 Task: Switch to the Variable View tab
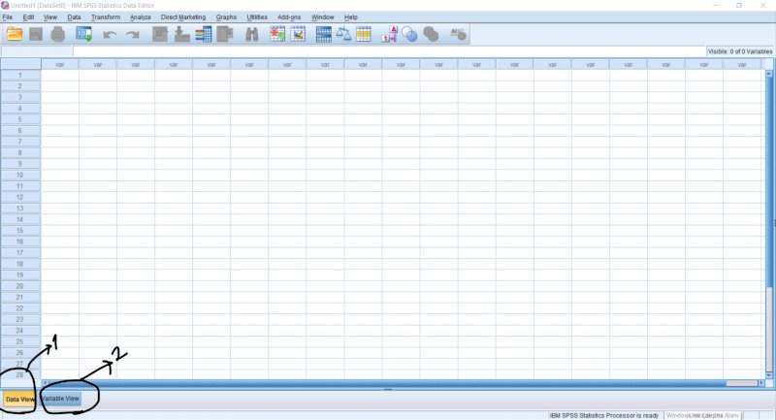tap(60, 399)
